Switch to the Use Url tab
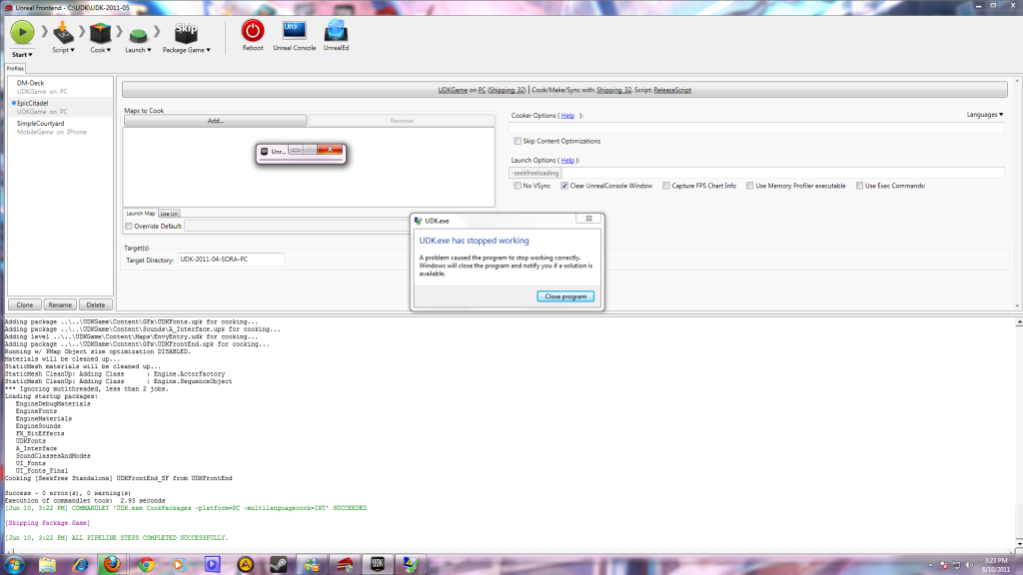The width and height of the screenshot is (1023, 575). (169, 214)
